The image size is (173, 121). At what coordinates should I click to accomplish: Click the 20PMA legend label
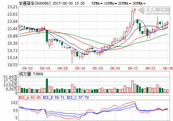click(123, 3)
